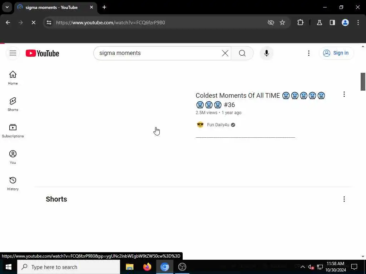Open the Chrome profile avatar
Image resolution: width=366 pixels, height=274 pixels.
[x=345, y=22]
